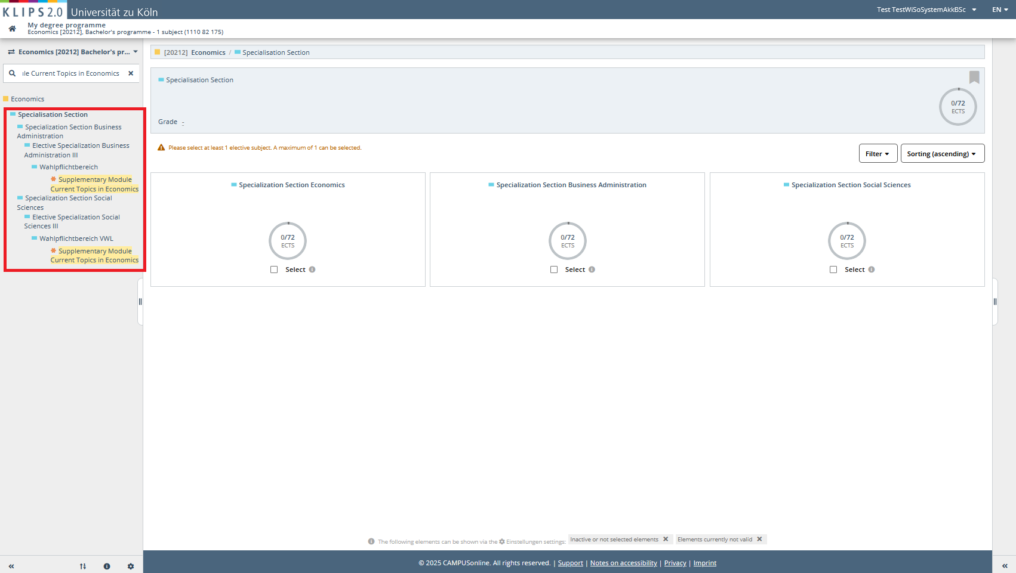Select the Wahlpflichtbereich VWL tree node
Screen dimensions: 1016x573
point(76,239)
